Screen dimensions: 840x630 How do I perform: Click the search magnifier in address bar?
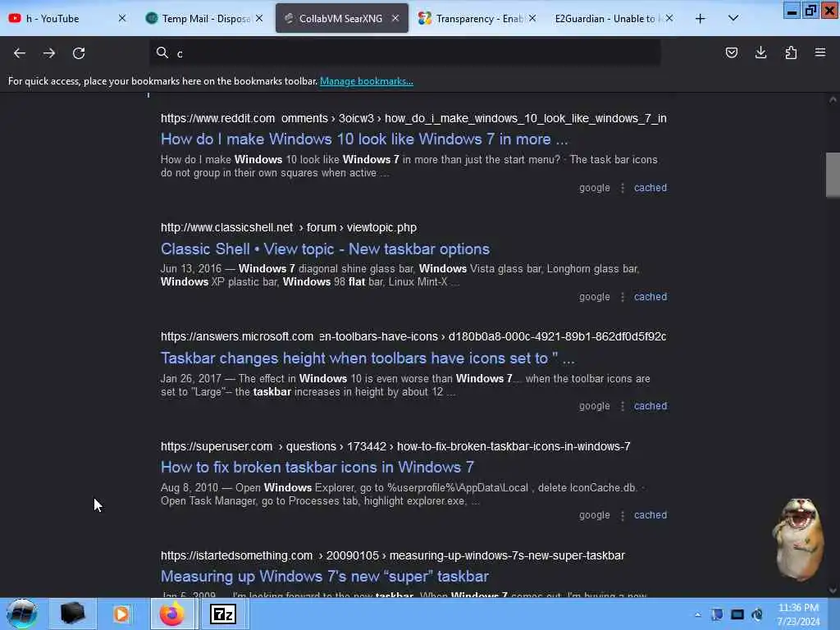pos(162,52)
